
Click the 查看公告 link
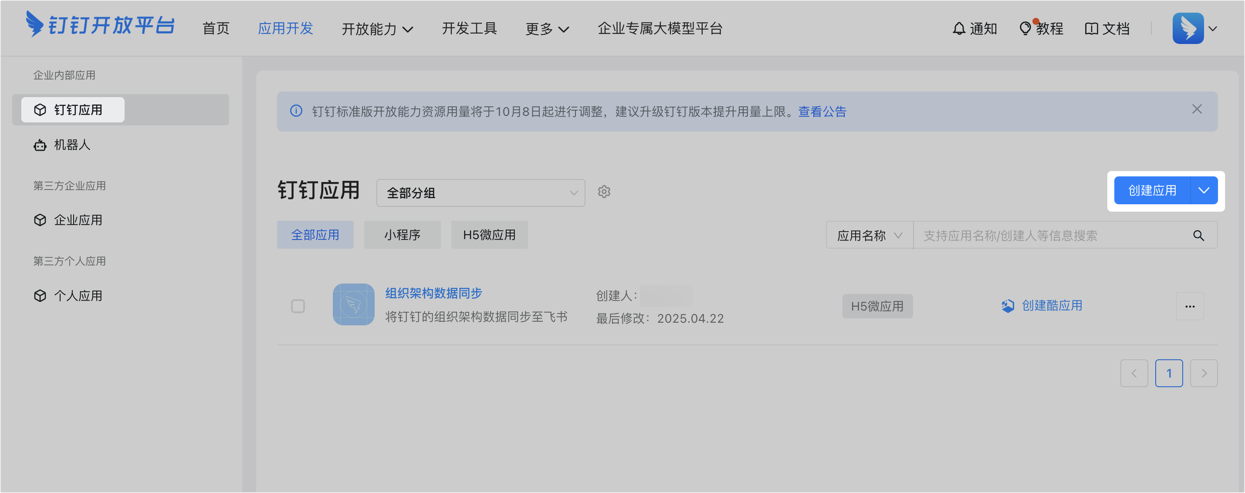pyautogui.click(x=822, y=111)
